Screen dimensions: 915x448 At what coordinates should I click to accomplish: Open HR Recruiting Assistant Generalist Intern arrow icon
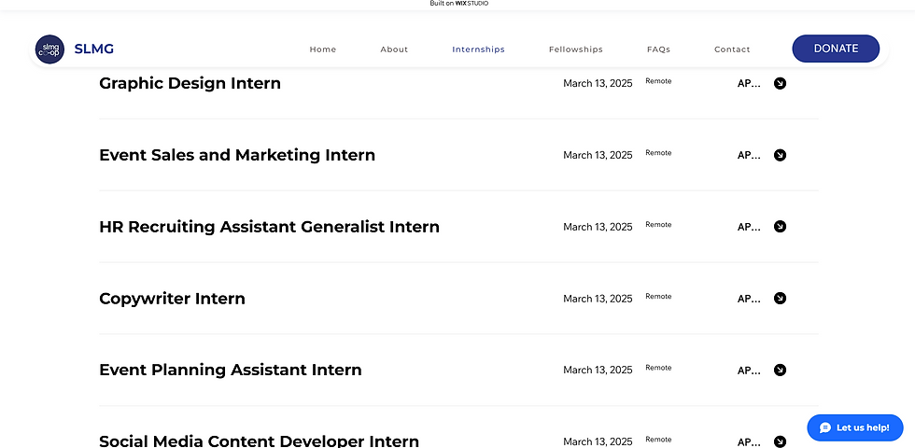780,226
